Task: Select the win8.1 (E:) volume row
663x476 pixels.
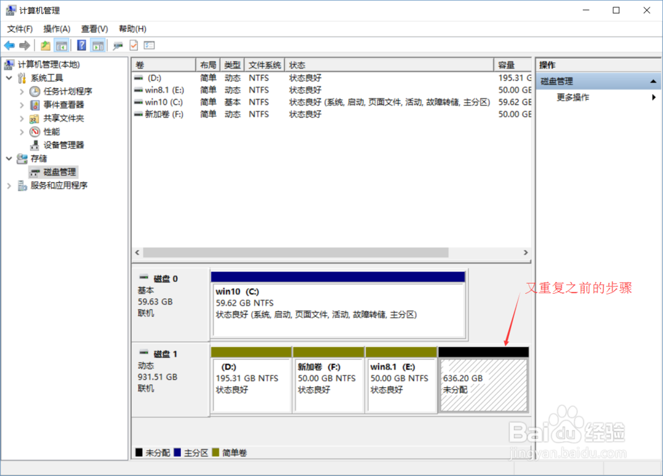Action: tap(332, 90)
